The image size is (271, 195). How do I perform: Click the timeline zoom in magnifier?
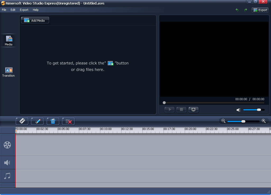click(264, 121)
